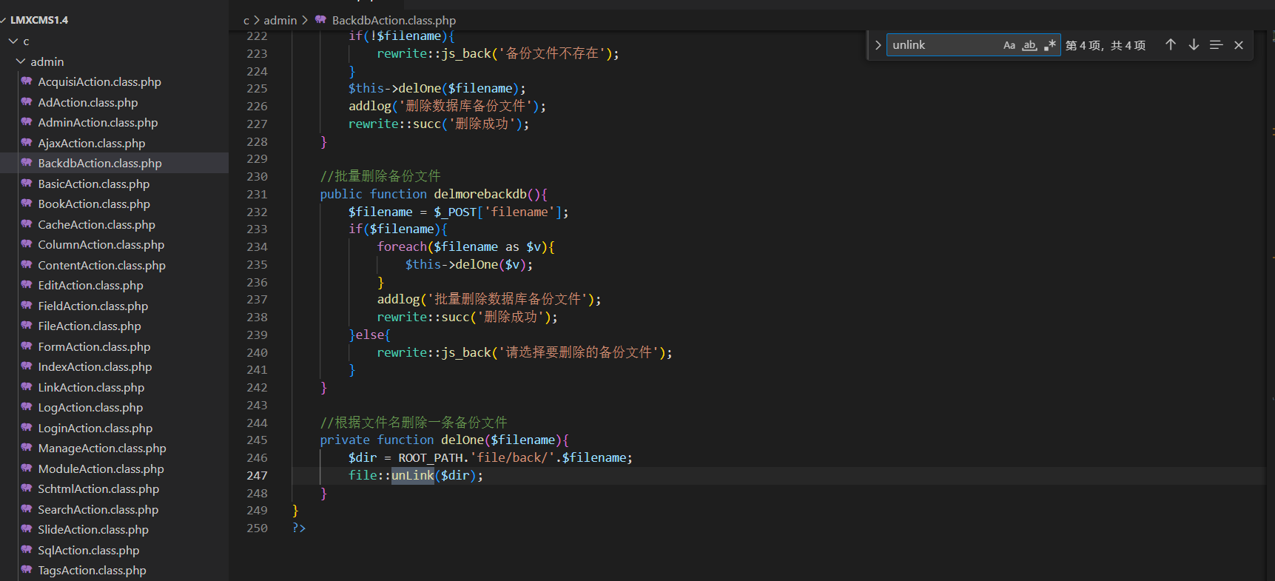Image resolution: width=1275 pixels, height=581 pixels.
Task: Click the PHP icon beside AcquisiAction.class.php
Action: point(27,81)
